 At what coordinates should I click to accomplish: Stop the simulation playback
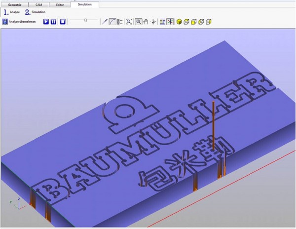[63, 22]
